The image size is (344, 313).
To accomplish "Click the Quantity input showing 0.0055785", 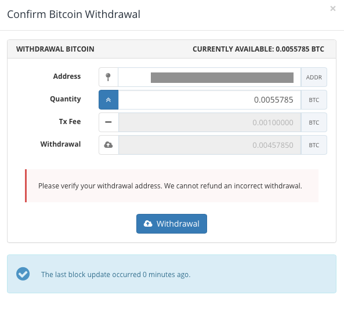I will [x=209, y=100].
